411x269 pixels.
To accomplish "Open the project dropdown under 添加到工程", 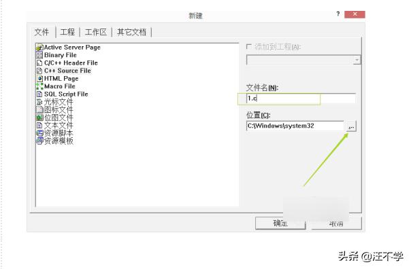I will [x=357, y=60].
